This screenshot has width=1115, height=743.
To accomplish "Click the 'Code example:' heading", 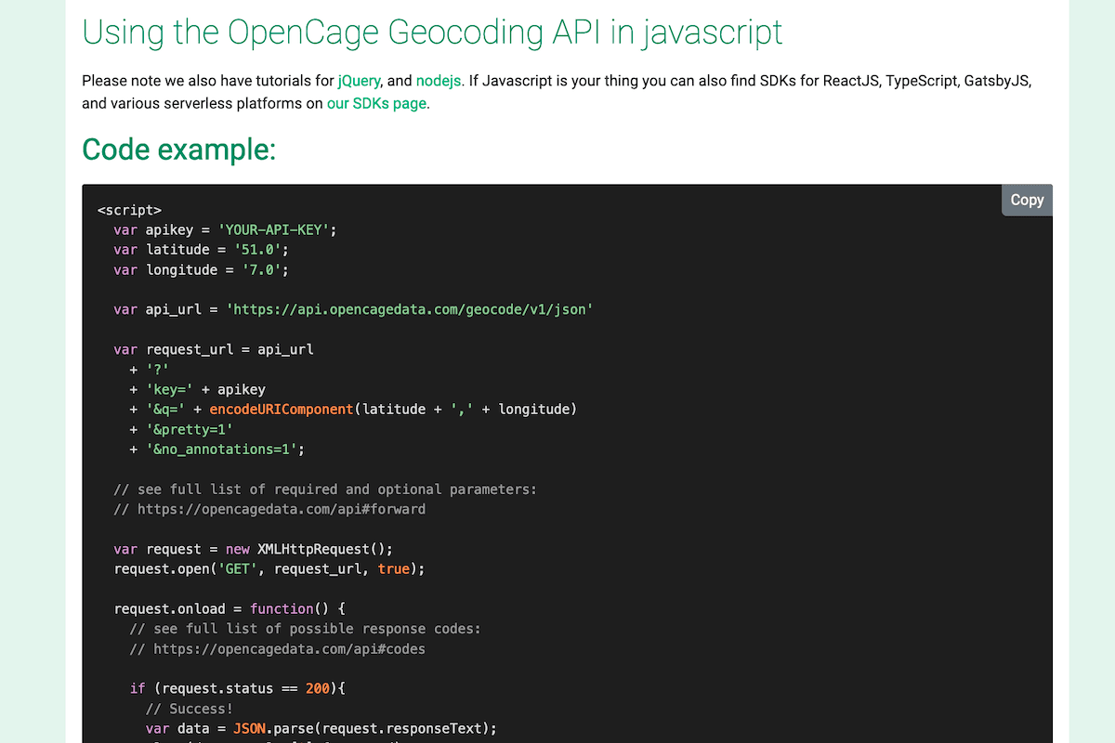I will pyautogui.click(x=178, y=149).
